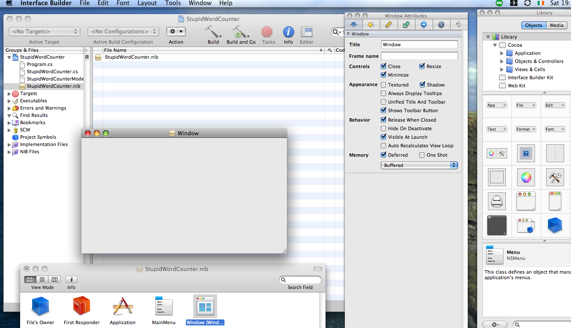
Task: Pick the blue cube Object in Library
Action: click(555, 225)
